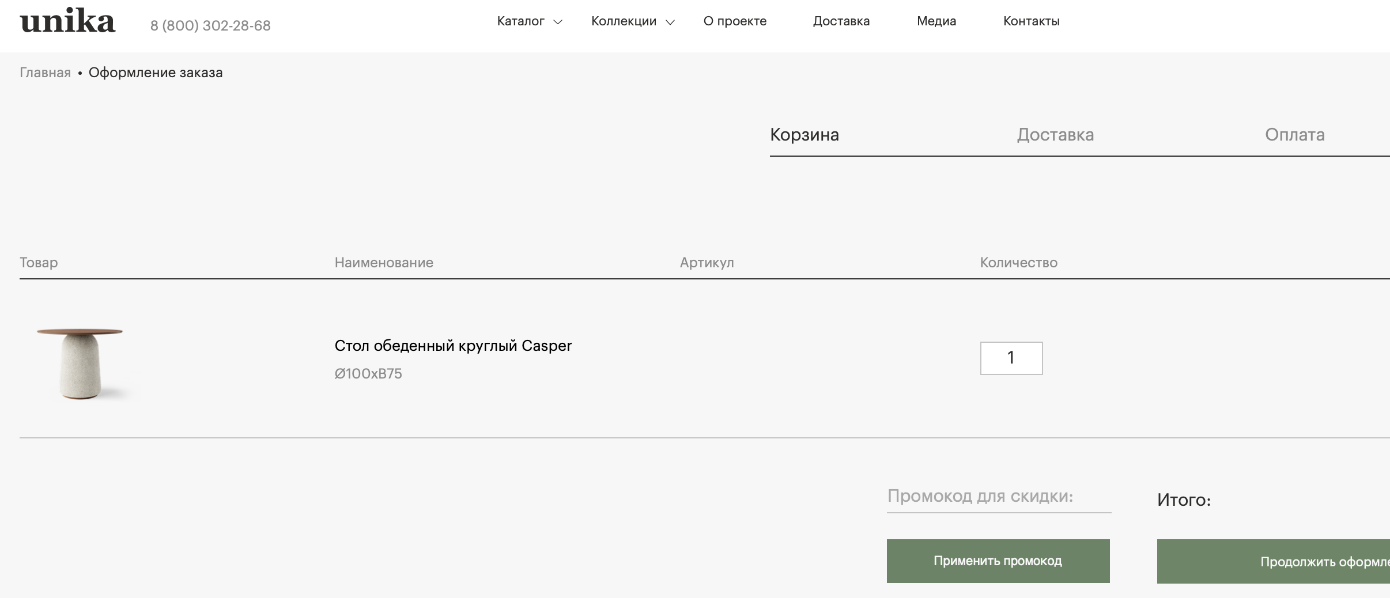Expand the chevron next to Коллекции
This screenshot has height=598, width=1390.
[x=670, y=22]
